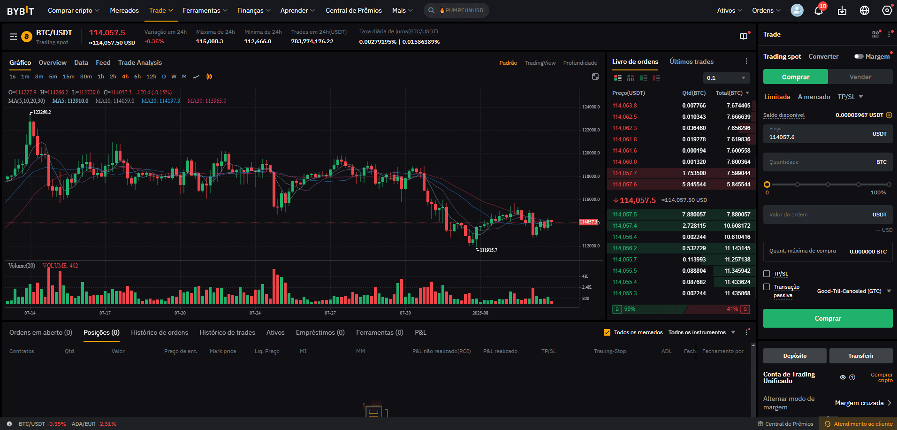The width and height of the screenshot is (897, 430).
Task: Switch to line chart indicator icon
Action: coord(196,77)
